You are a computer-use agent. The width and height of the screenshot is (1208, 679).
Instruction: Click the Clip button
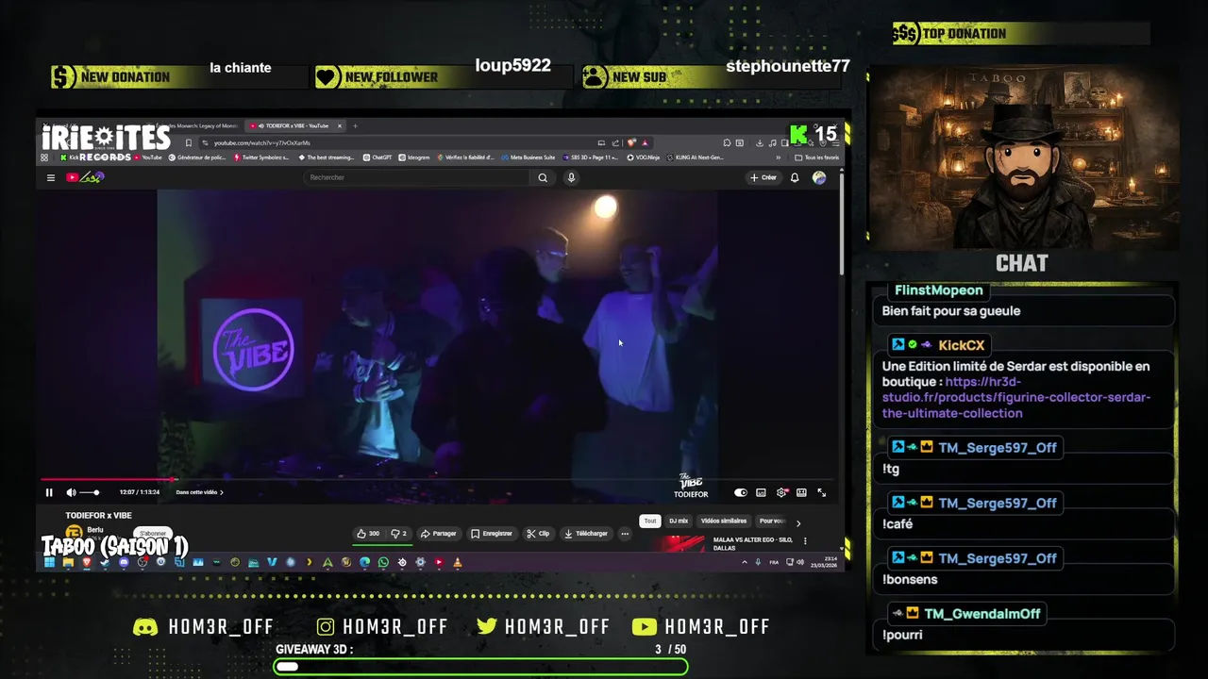pyautogui.click(x=538, y=534)
